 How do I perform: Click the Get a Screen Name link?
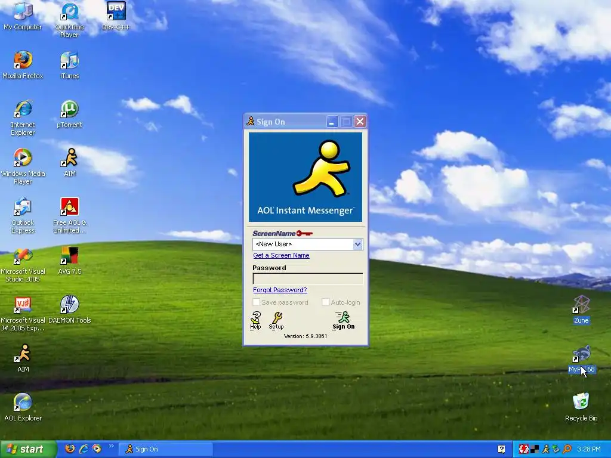click(282, 255)
